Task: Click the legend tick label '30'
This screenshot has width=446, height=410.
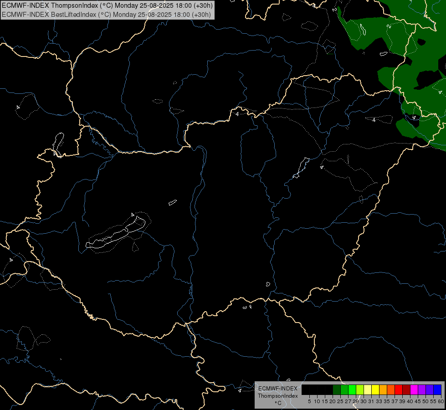Action: pos(364,401)
